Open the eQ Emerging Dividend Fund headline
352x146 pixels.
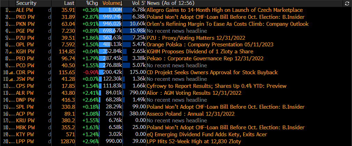[207, 135]
